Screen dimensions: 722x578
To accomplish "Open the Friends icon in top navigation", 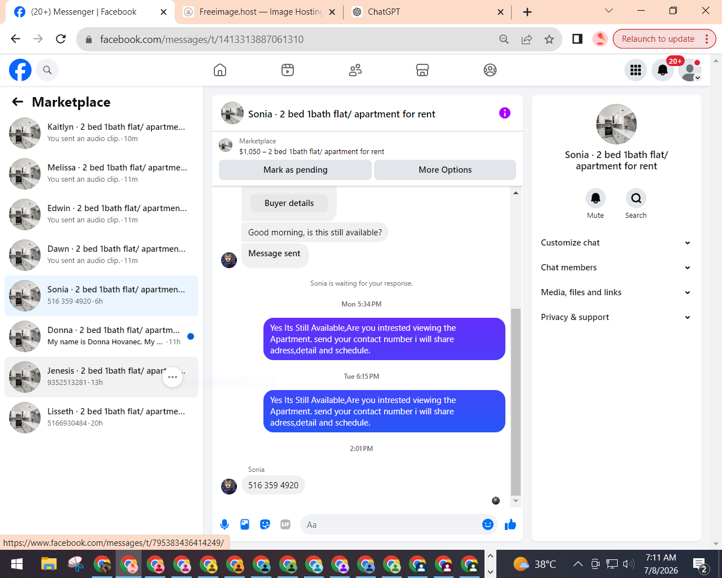I will [355, 70].
